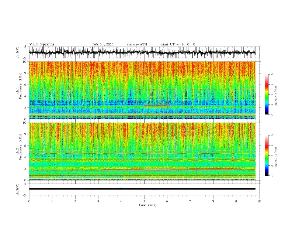Click the "-7" tick on ch.1 color bar
This screenshot has width=292, height=226.
272,114
